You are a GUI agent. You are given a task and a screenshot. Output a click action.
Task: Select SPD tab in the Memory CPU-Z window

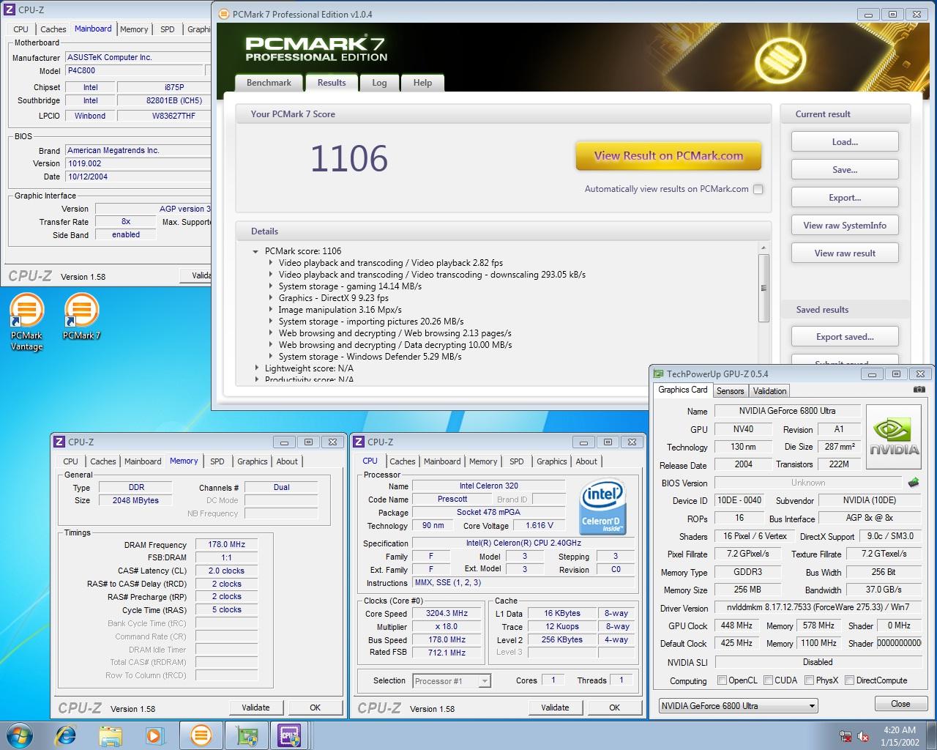pos(217,461)
